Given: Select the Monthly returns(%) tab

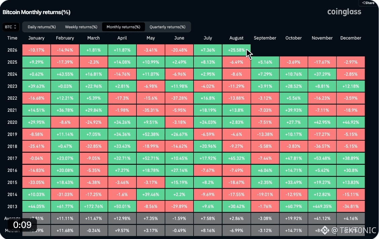Looking at the screenshot, I should [123, 27].
